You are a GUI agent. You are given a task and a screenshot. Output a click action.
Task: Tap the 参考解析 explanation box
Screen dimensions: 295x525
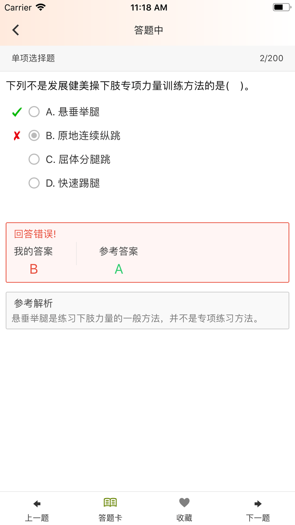147,310
